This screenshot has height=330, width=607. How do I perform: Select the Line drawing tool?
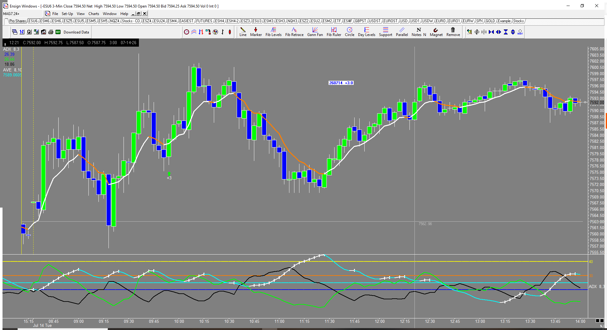(x=243, y=32)
